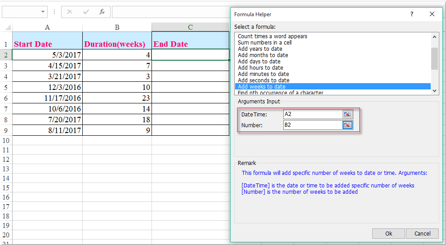
Task: Select row 2 header
Action: tap(6, 55)
